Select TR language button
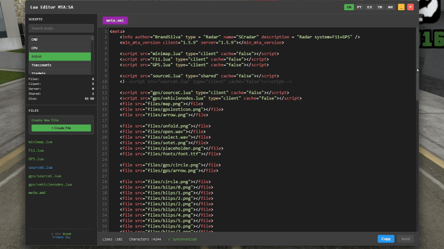 click(x=380, y=7)
